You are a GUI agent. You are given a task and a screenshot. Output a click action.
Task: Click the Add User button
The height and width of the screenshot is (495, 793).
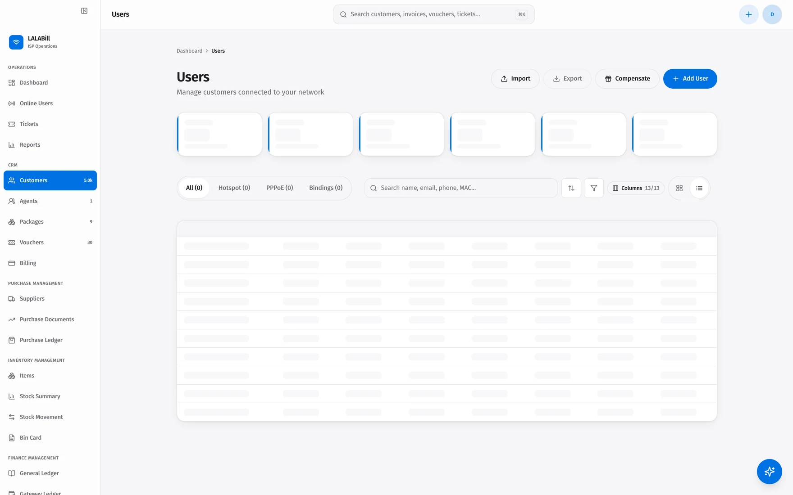click(x=690, y=79)
